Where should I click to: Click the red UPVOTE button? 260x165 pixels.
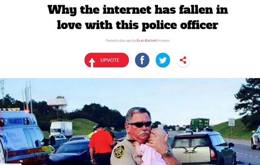106,60
